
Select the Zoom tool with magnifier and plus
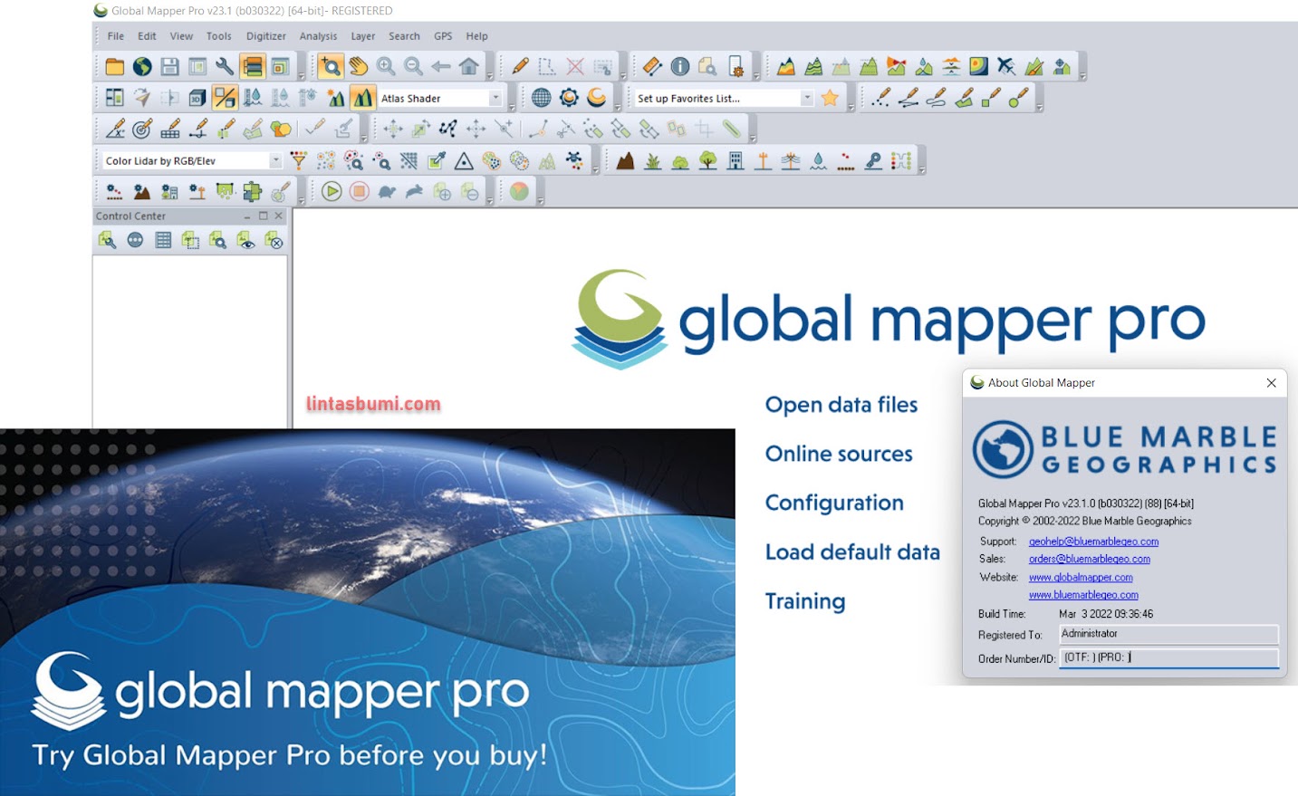click(331, 66)
